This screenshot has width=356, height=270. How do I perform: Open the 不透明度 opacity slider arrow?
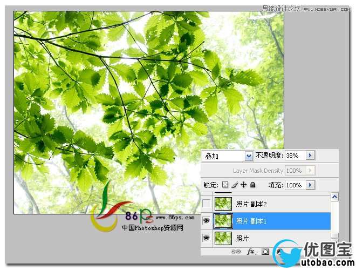click(x=310, y=156)
